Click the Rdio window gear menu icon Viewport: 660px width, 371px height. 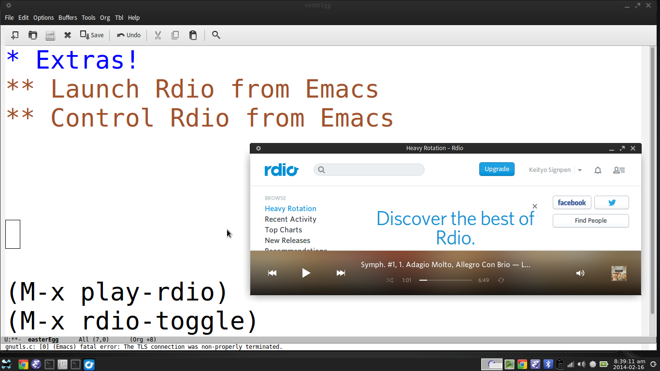[258, 148]
